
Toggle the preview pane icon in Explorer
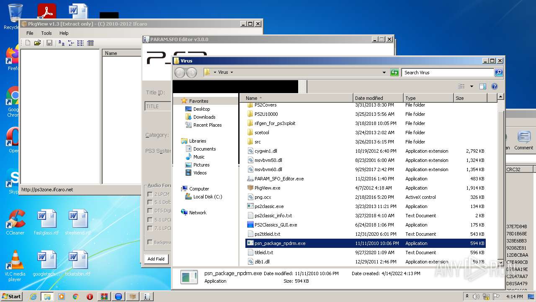[482, 86]
